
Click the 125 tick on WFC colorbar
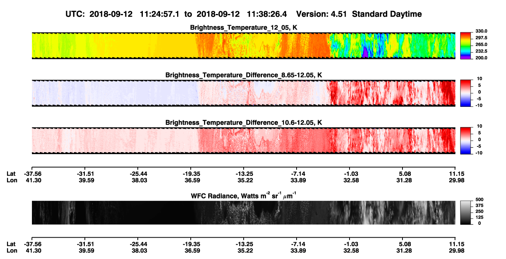(479, 217)
